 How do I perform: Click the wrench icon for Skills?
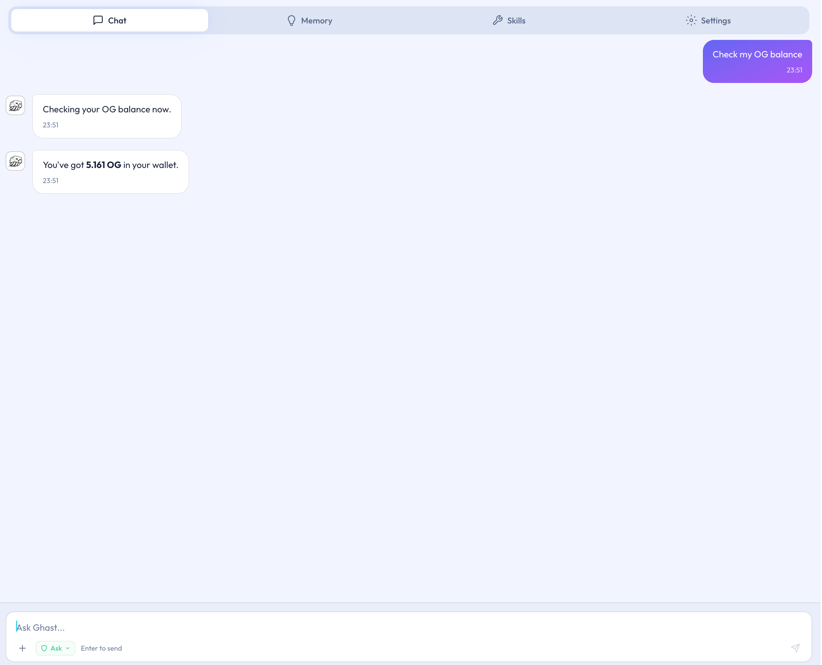point(498,21)
